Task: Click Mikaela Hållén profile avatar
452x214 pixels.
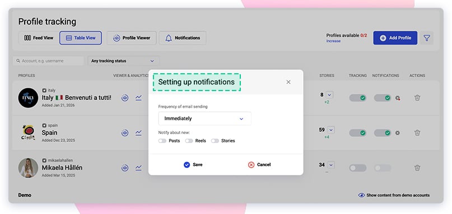Action: coord(28,168)
